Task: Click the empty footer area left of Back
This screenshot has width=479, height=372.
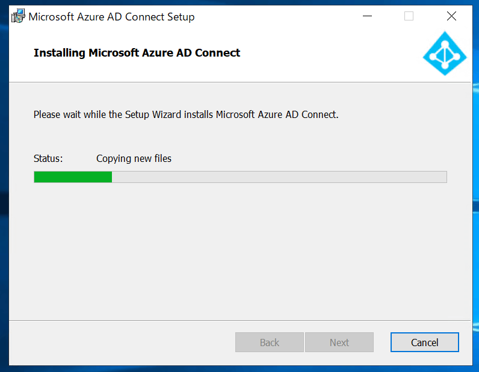Action: (x=122, y=343)
